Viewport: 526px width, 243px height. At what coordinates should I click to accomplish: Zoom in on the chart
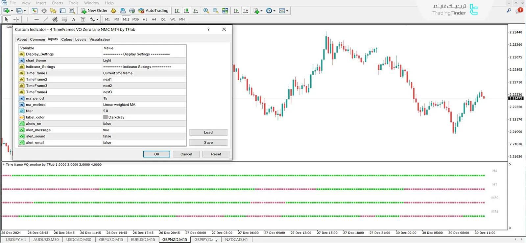coord(206,11)
